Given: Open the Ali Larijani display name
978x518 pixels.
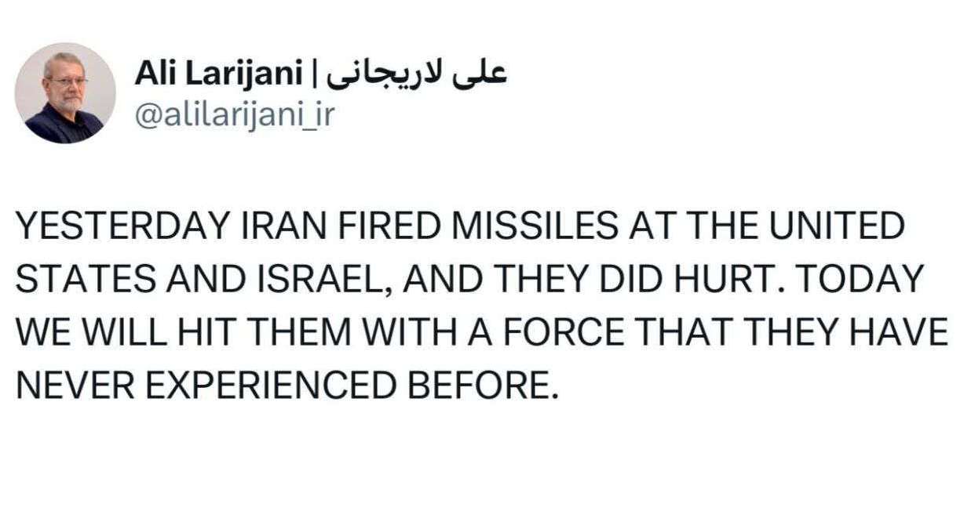Looking at the screenshot, I should tap(218, 74).
